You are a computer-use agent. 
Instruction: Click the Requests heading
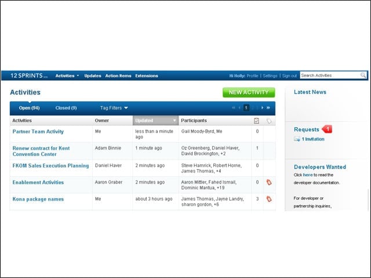(x=307, y=130)
